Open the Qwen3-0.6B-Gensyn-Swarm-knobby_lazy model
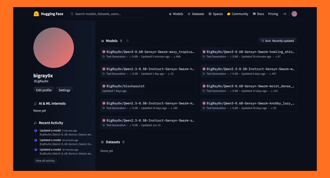Screen dimensions: 330x178 (249, 105)
